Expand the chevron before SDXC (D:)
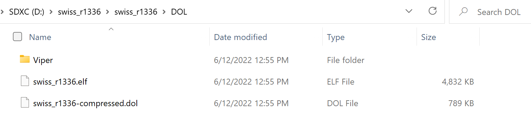 tap(2, 12)
